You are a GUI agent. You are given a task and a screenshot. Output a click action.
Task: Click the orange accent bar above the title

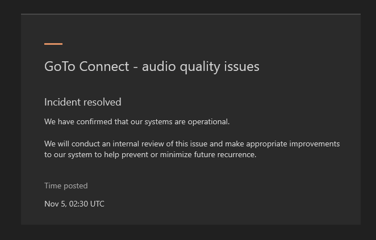(53, 44)
